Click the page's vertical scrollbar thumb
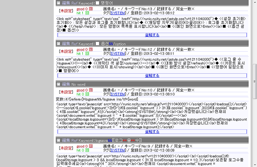Image resolution: width=257 pixels, height=167 pixels. coord(255,81)
